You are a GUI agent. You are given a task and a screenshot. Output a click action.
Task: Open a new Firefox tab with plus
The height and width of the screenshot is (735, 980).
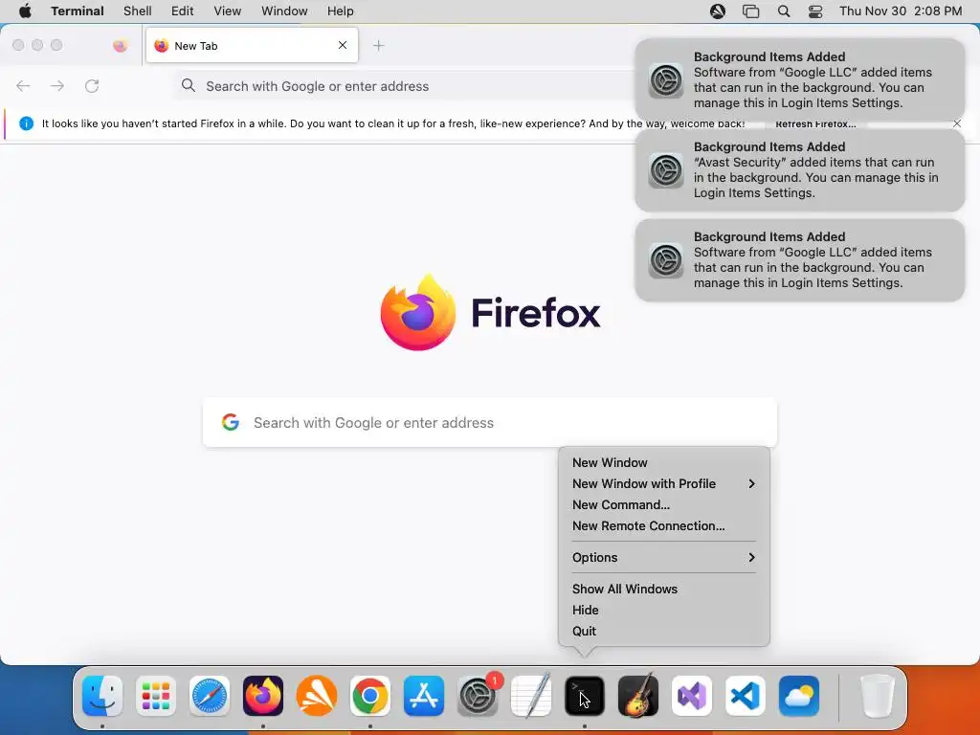(378, 46)
